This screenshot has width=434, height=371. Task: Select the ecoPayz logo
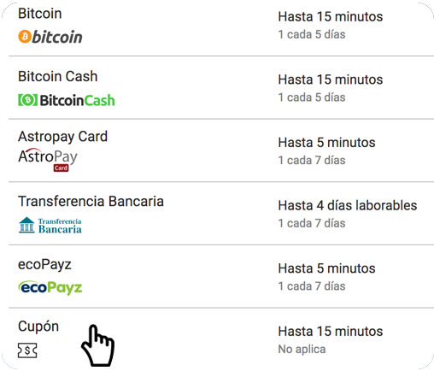pyautogui.click(x=50, y=287)
